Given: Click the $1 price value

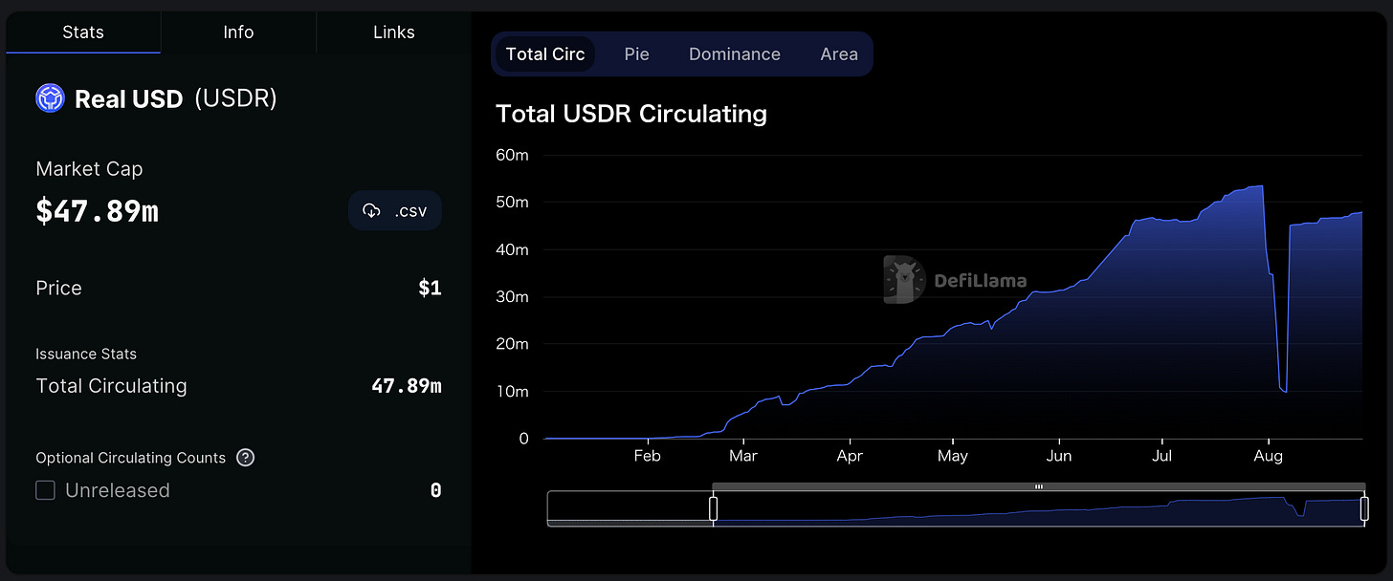Looking at the screenshot, I should [x=430, y=288].
